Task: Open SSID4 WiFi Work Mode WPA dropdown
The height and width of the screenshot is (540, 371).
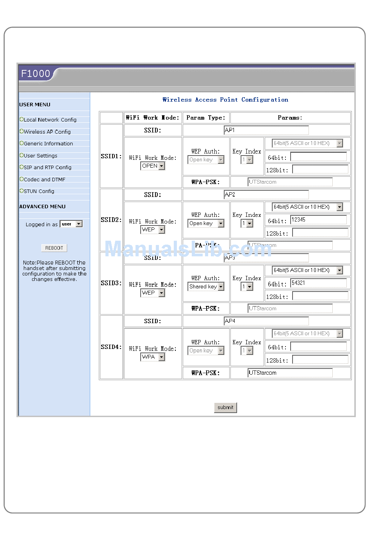Action: [153, 357]
